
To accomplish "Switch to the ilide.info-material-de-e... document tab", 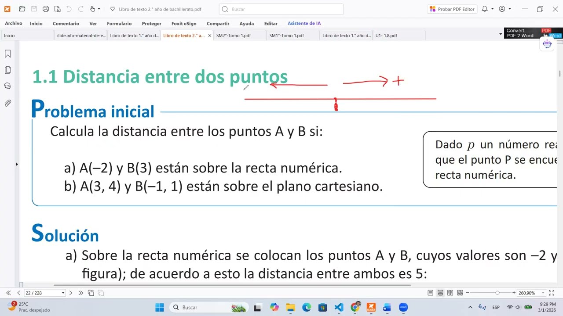I will 81,36.
